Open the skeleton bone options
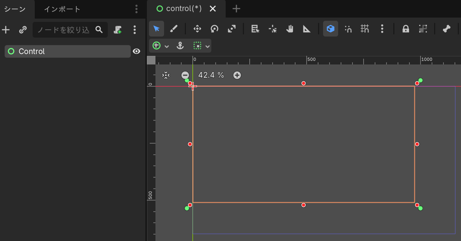Viewport: 461px width, 241px height. pos(446,29)
